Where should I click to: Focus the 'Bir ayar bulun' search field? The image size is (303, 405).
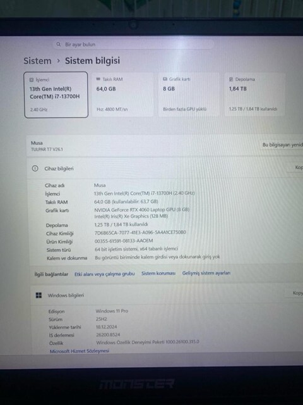(133, 44)
